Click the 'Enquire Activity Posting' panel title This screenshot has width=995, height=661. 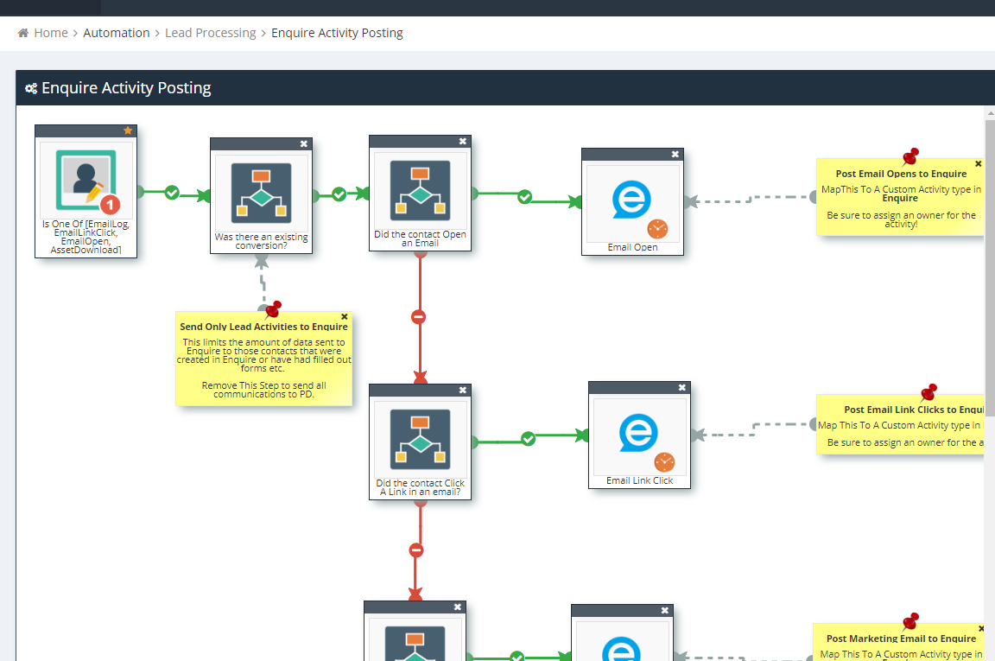(x=126, y=87)
